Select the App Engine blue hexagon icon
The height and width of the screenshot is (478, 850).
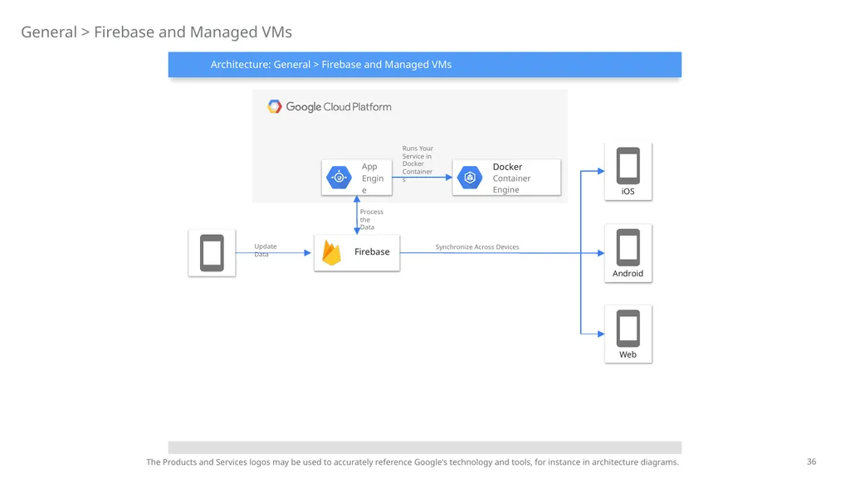(x=339, y=178)
